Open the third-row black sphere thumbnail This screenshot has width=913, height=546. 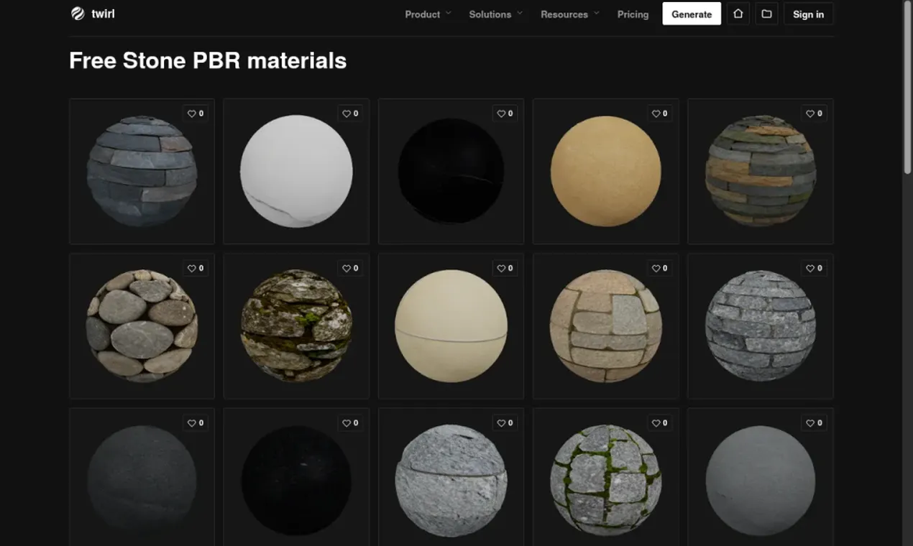(x=296, y=477)
